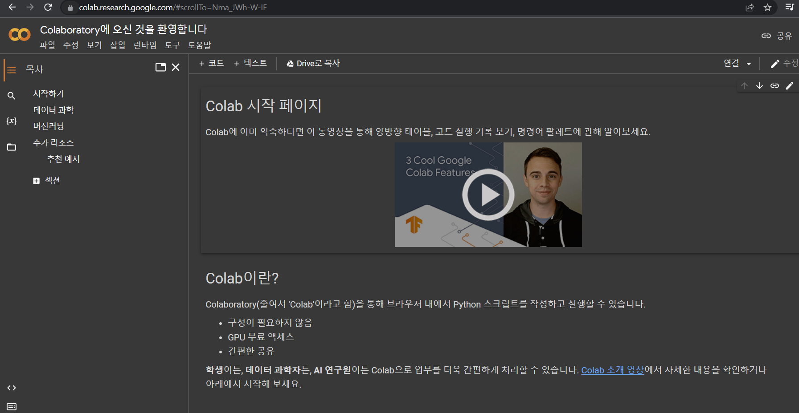This screenshot has height=413, width=799.
Task: Open the 보기 menu
Action: [x=94, y=45]
